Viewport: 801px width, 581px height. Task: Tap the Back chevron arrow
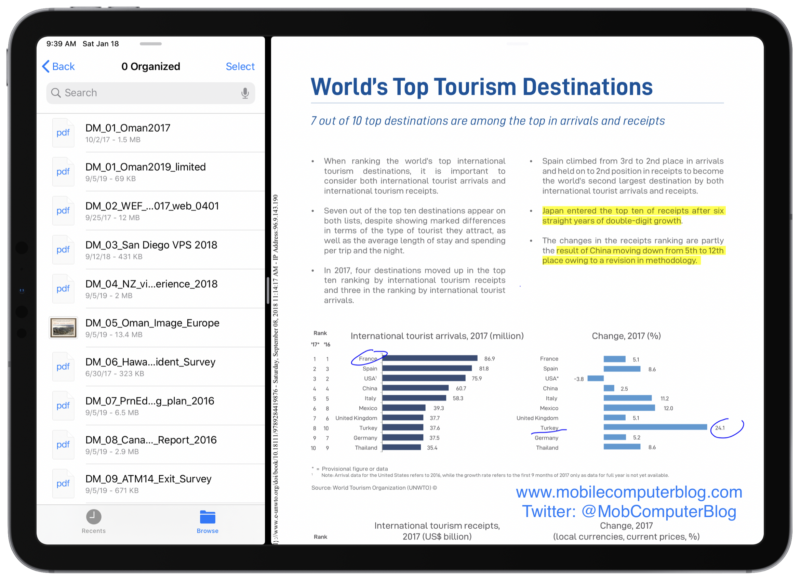[46, 66]
